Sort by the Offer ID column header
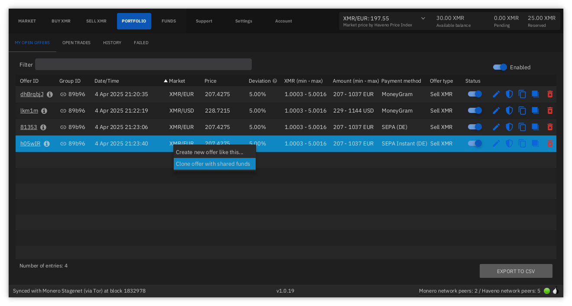The width and height of the screenshot is (572, 306). pos(29,81)
